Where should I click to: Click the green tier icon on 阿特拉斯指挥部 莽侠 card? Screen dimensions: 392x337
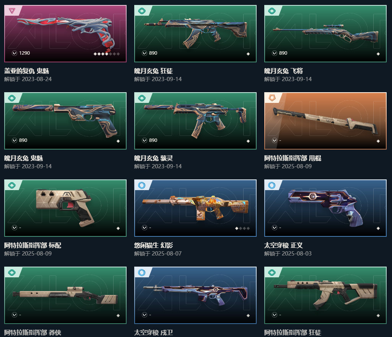[x=12, y=272]
